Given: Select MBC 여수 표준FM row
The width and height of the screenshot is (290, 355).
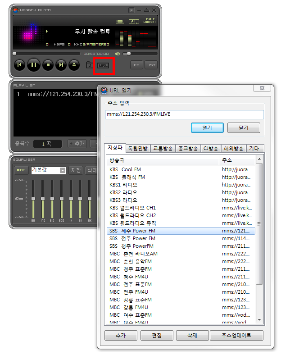Looking at the screenshot, I should click(181, 315).
